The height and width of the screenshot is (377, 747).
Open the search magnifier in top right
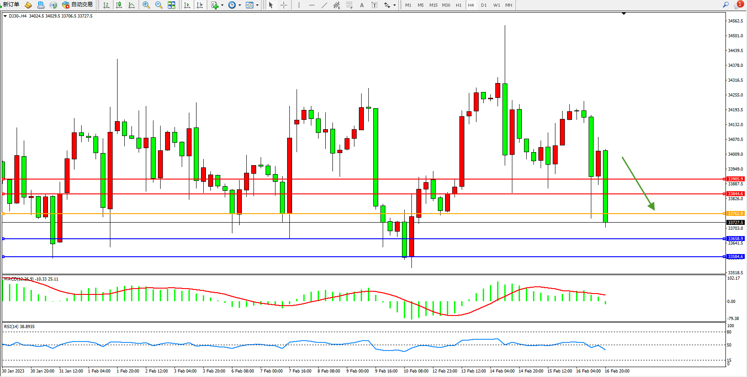coord(725,4)
